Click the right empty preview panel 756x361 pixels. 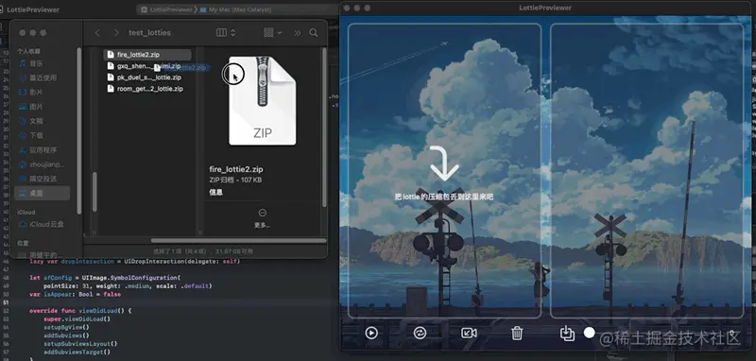pyautogui.click(x=646, y=171)
